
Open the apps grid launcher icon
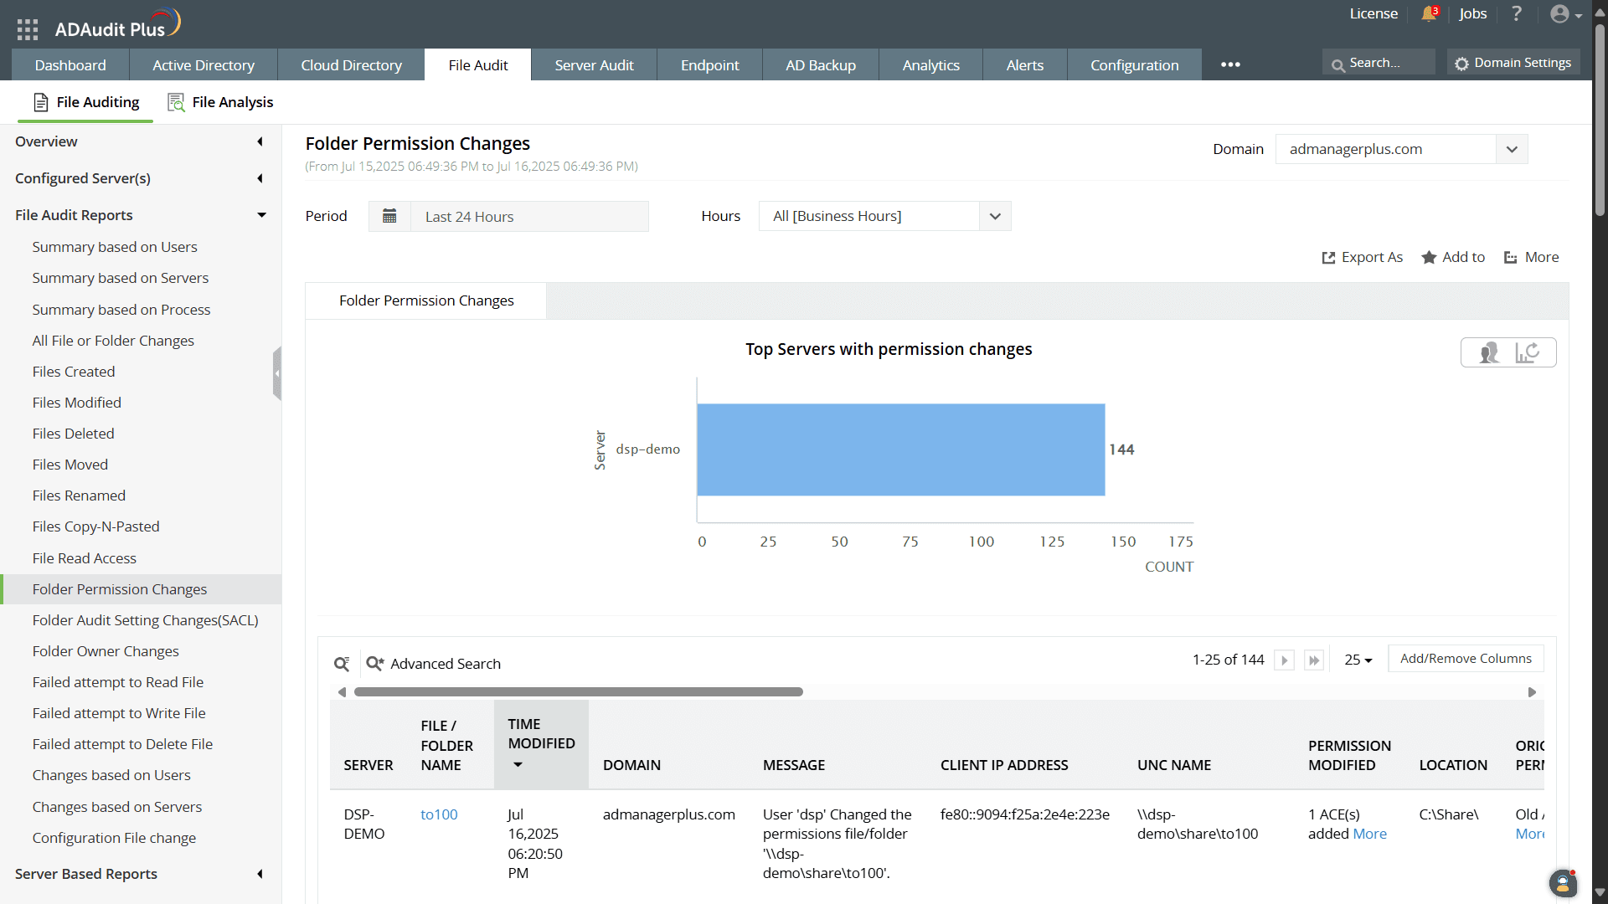point(28,29)
